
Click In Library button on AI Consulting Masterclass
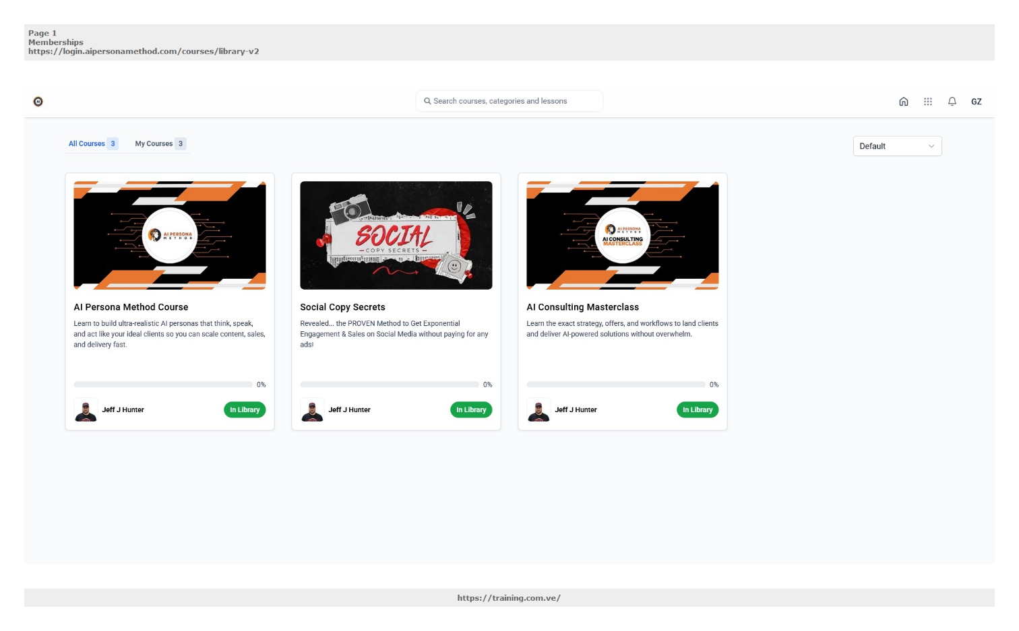pos(698,409)
